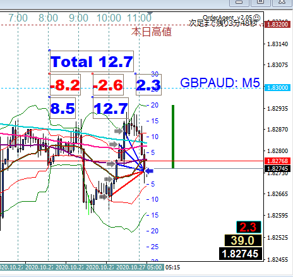293x277 pixels.
Task: Click the 本日高値 daily high label
Action: (x=152, y=32)
